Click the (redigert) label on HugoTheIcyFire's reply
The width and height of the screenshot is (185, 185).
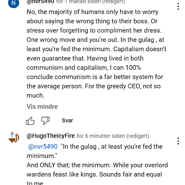coord(138,136)
